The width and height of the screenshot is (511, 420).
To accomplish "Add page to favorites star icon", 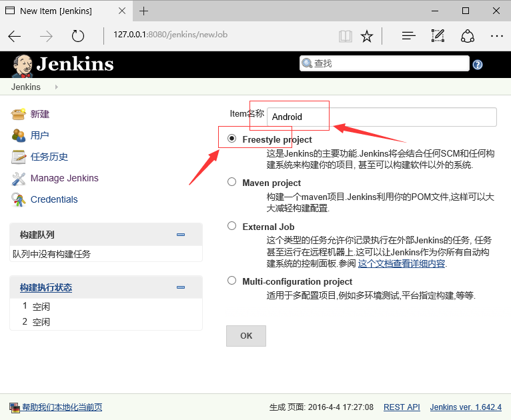I will pos(367,36).
